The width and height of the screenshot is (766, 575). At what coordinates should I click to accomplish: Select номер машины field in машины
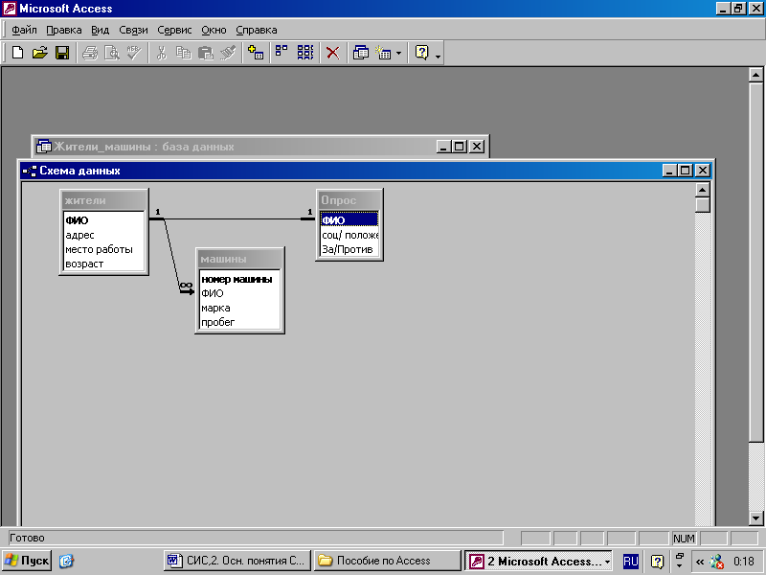[x=239, y=279]
